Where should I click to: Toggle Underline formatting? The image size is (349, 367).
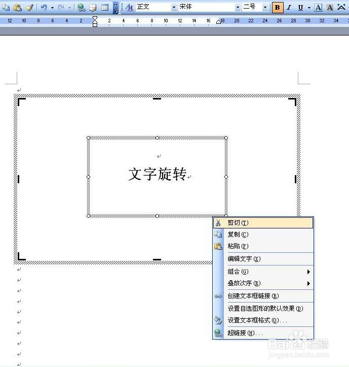tap(300, 8)
